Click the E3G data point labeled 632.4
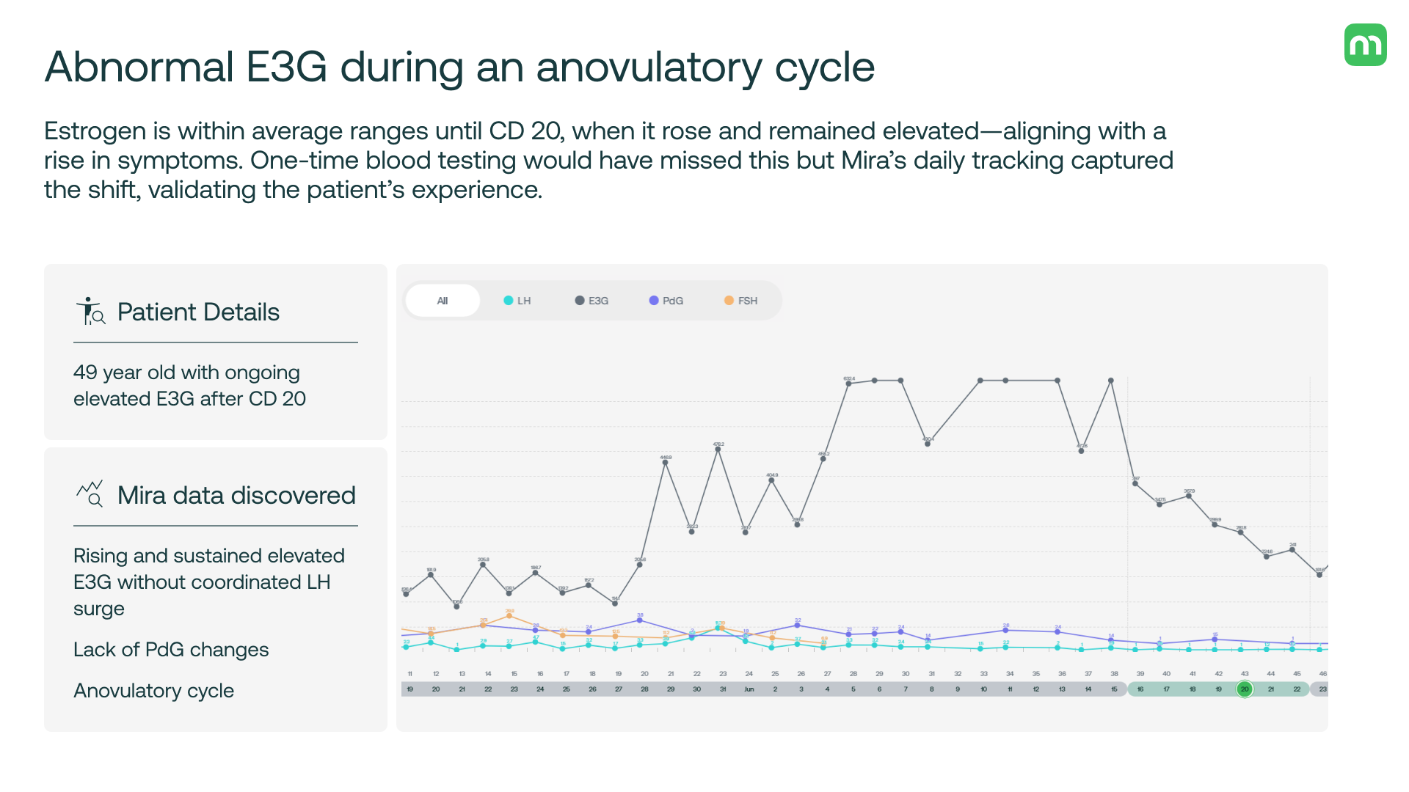The height and width of the screenshot is (792, 1409). tap(848, 384)
